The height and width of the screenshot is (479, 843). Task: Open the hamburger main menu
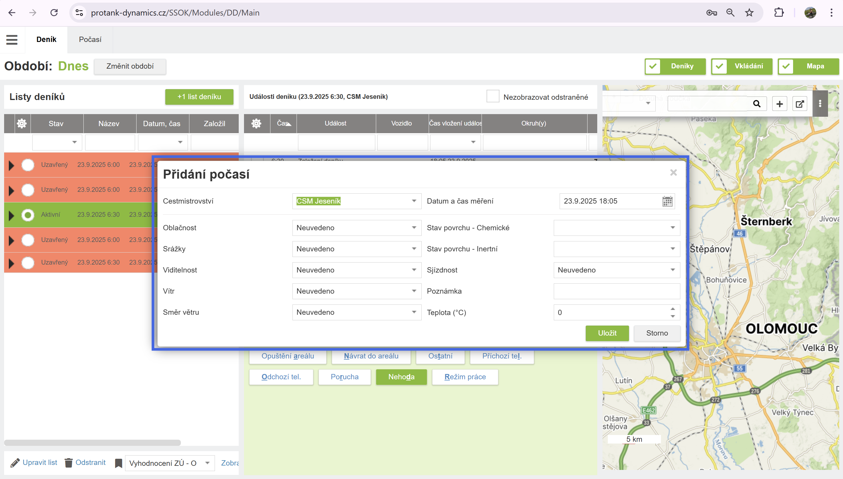coord(12,40)
